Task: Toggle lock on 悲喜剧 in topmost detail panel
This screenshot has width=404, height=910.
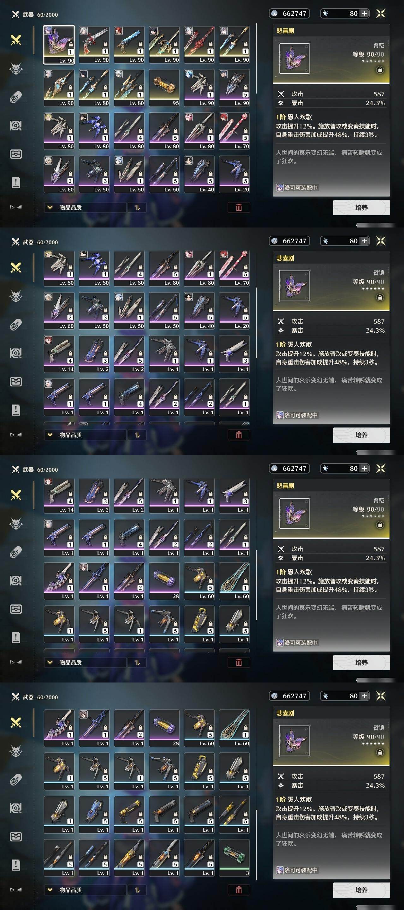Action: coord(380,70)
